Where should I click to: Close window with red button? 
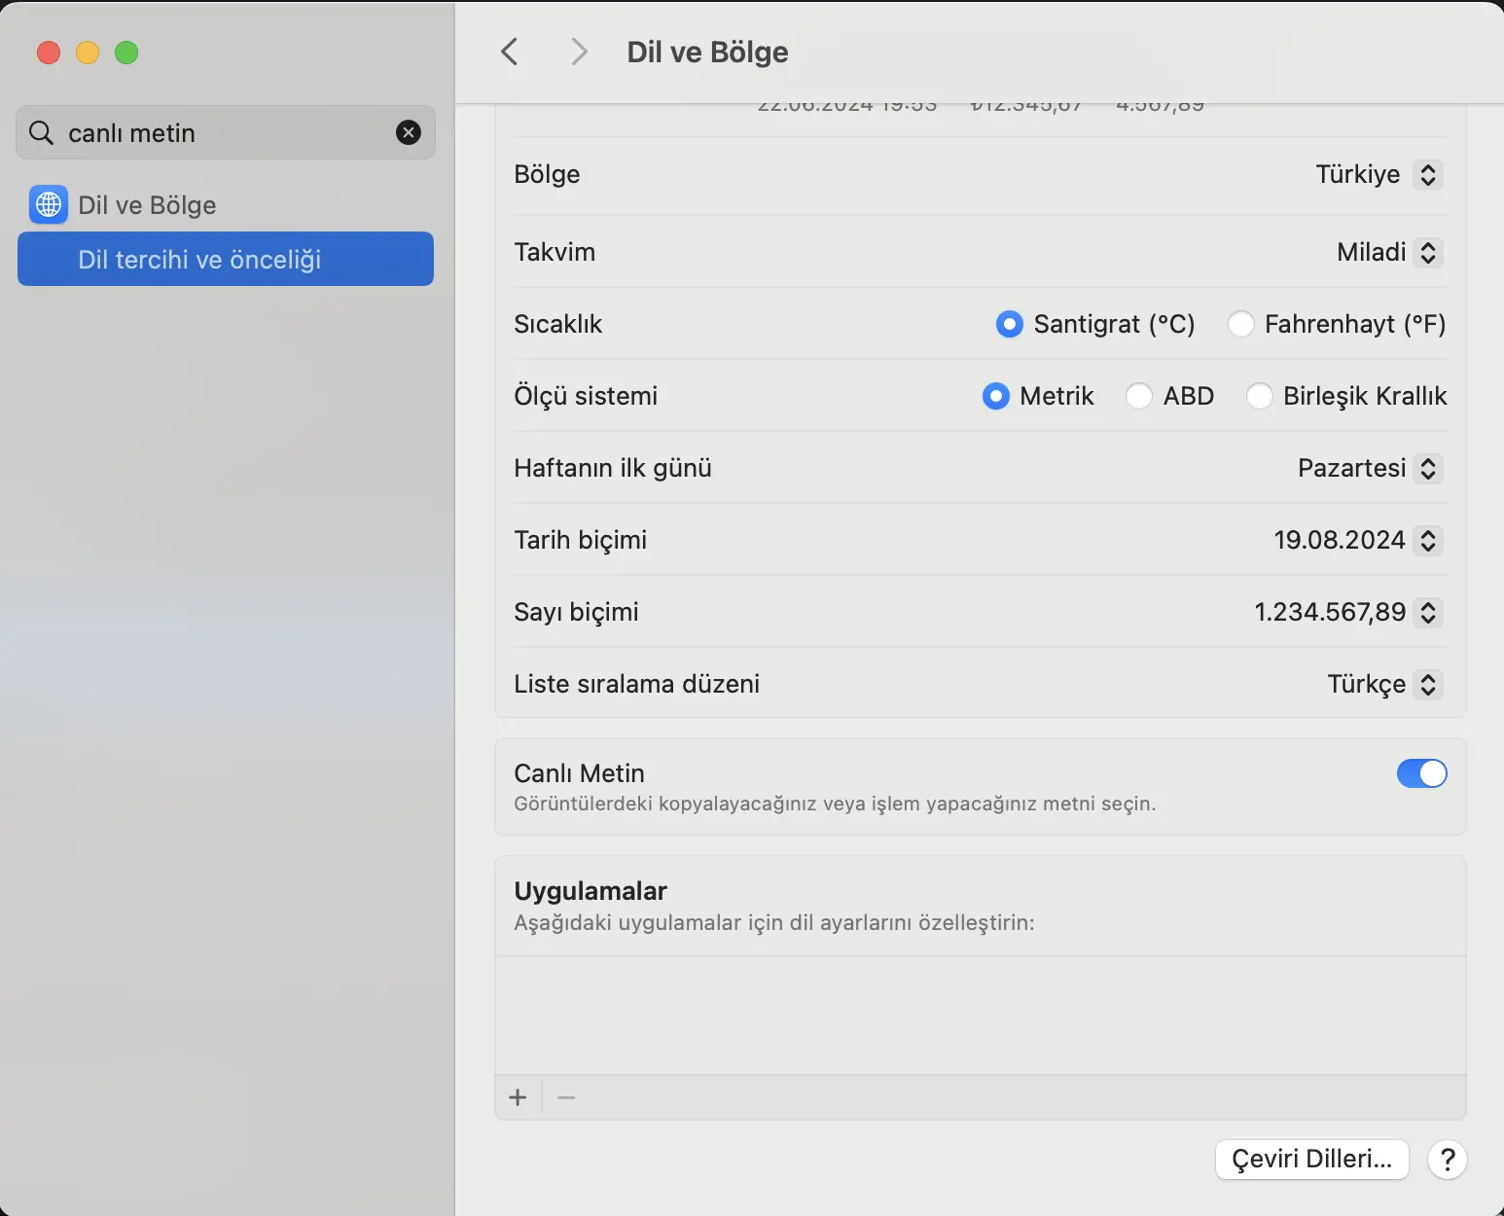point(49,53)
